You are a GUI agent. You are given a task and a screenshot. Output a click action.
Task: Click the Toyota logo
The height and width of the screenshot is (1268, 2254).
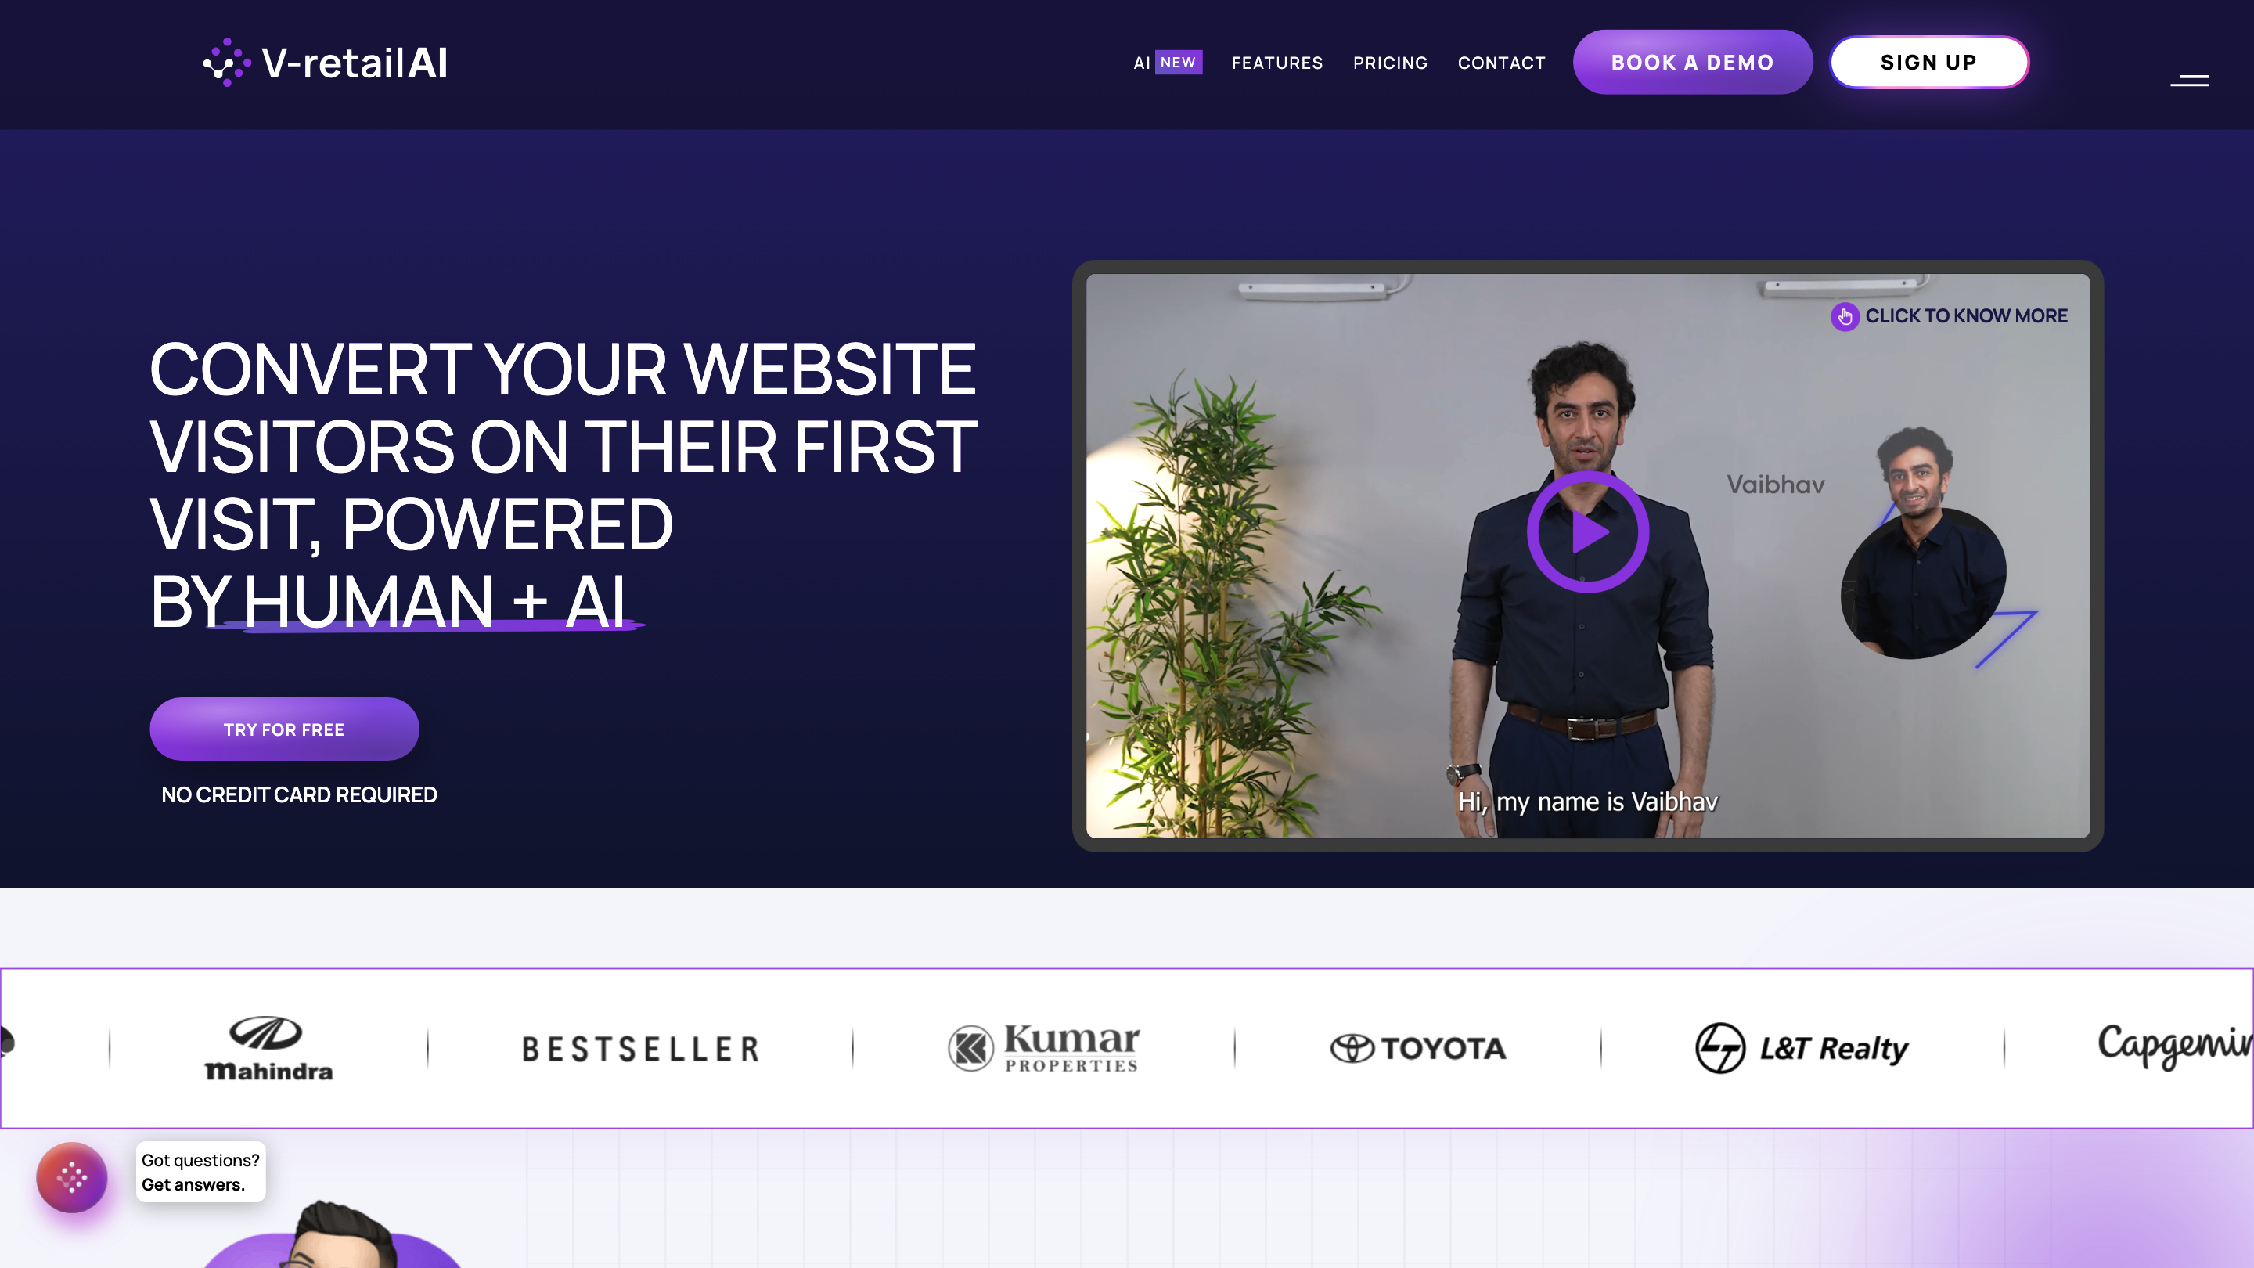click(1417, 1048)
